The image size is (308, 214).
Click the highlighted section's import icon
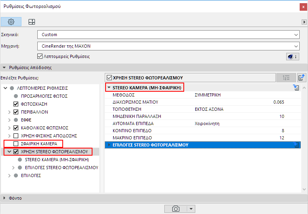click(x=296, y=145)
